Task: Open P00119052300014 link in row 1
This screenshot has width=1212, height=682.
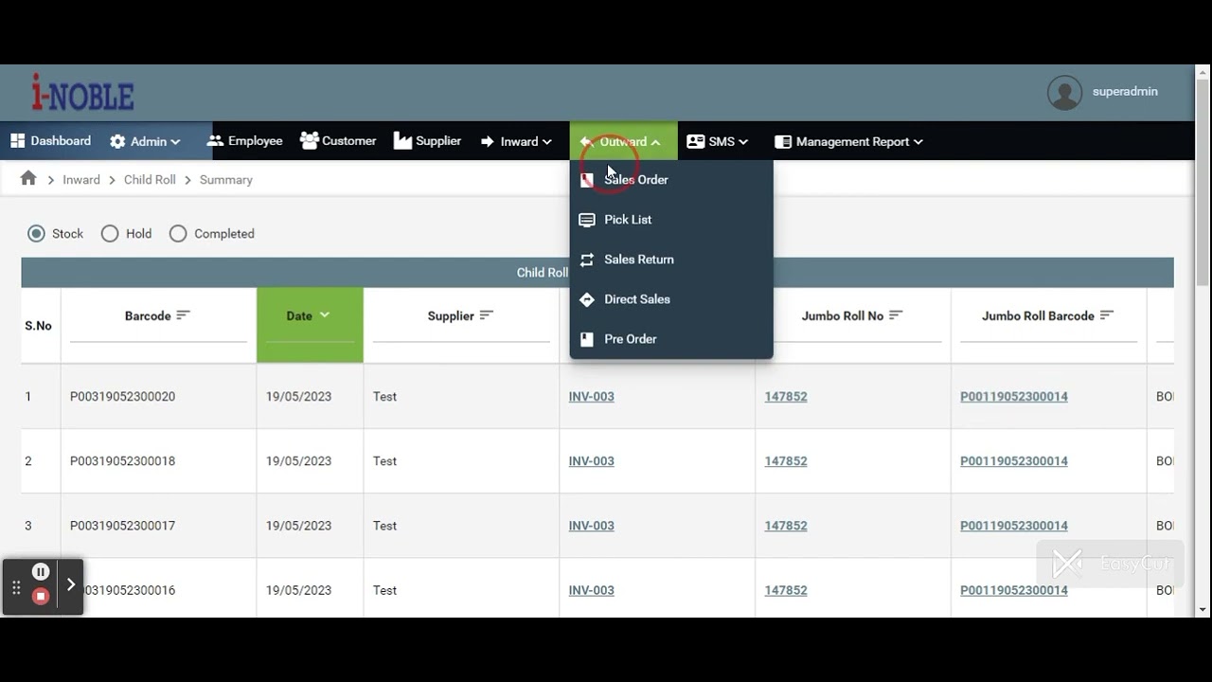Action: (1014, 397)
